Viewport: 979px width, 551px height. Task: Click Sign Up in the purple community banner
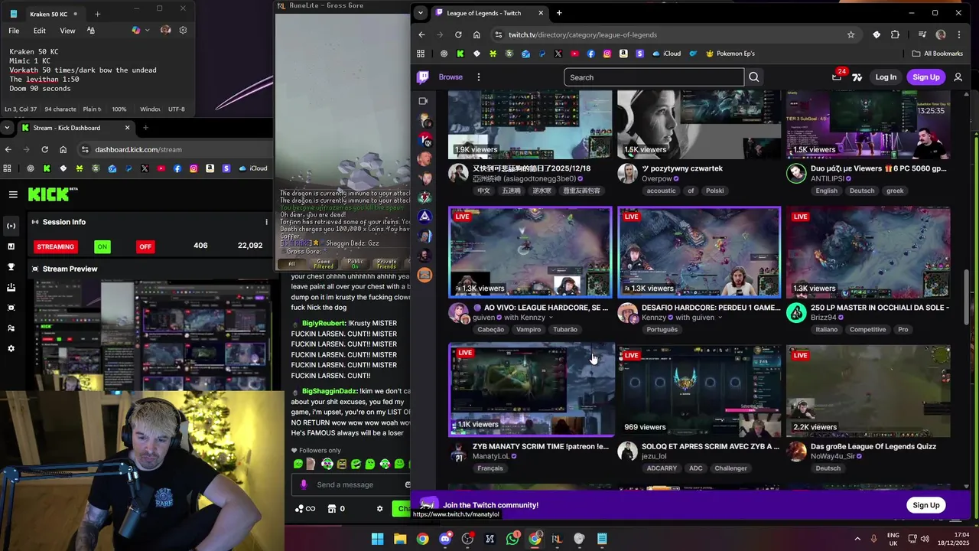pyautogui.click(x=925, y=505)
